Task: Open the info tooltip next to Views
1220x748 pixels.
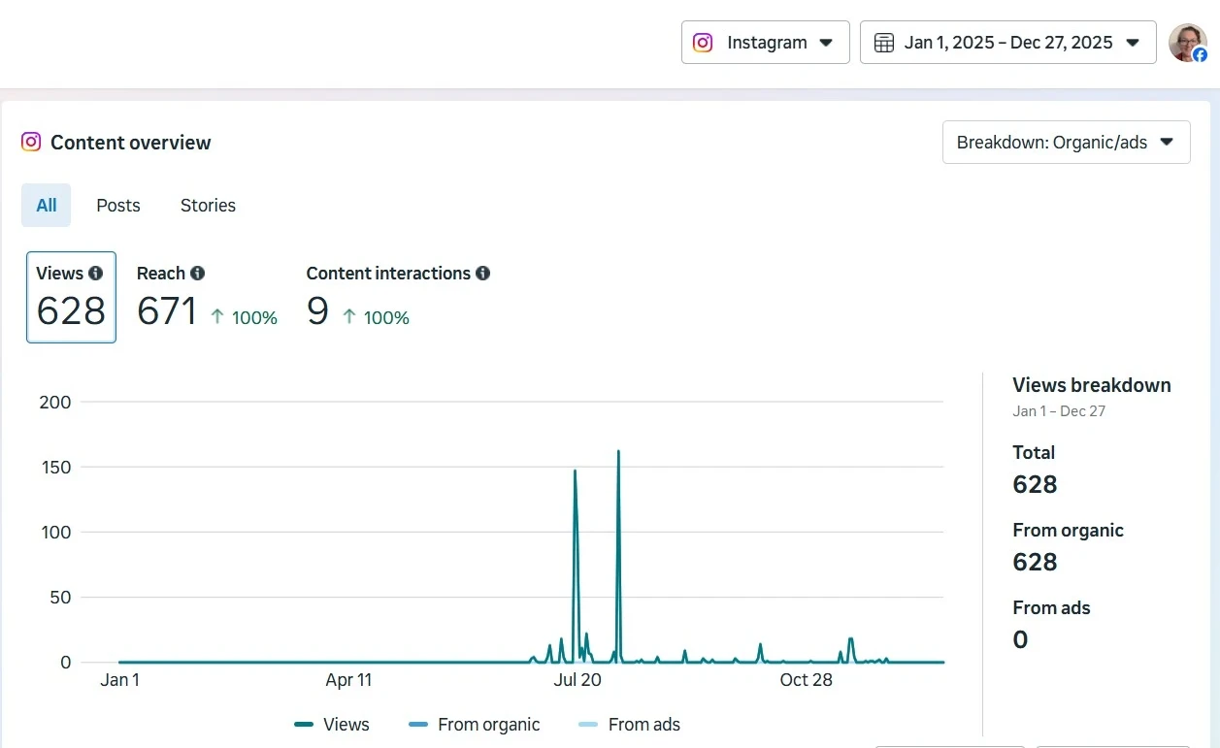Action: (95, 274)
